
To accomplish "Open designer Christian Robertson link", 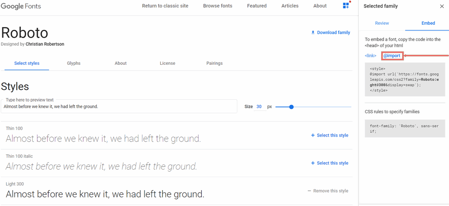I will 45,44.
